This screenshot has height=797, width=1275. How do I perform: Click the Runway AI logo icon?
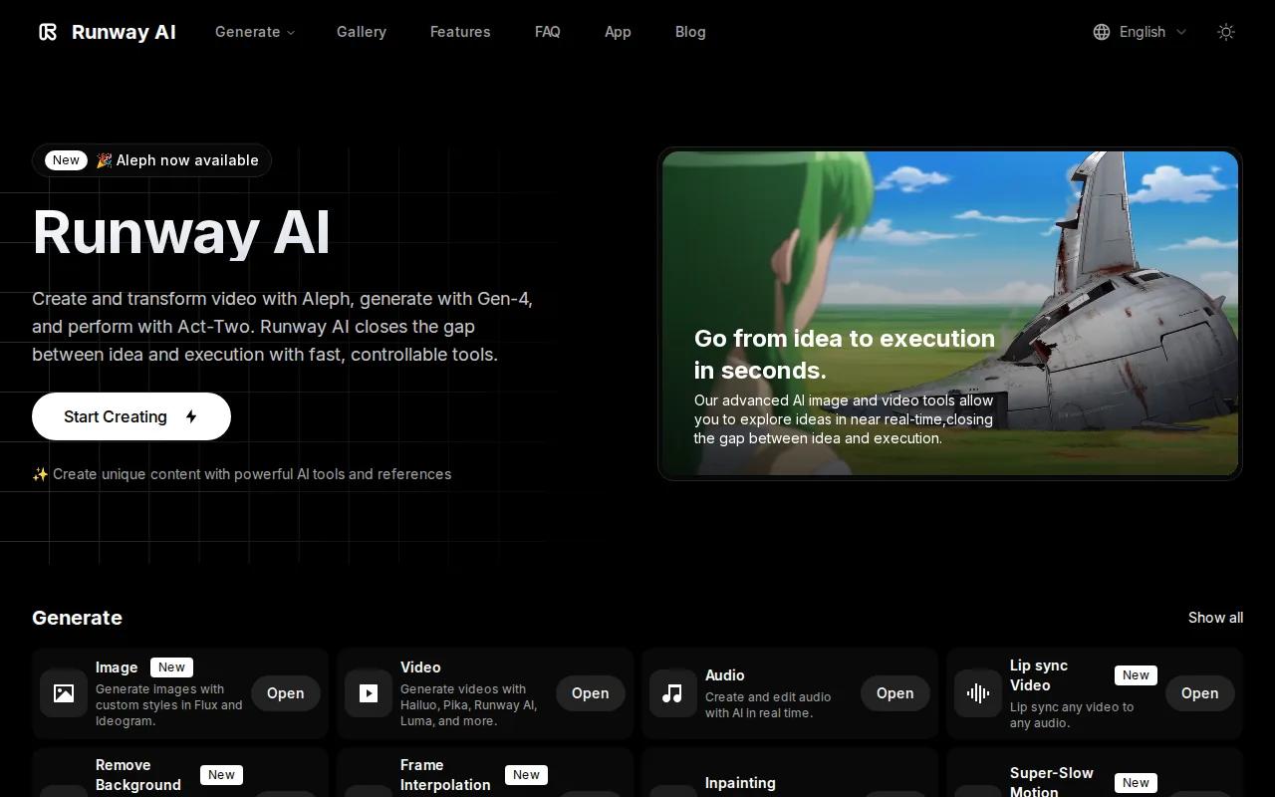tap(48, 32)
